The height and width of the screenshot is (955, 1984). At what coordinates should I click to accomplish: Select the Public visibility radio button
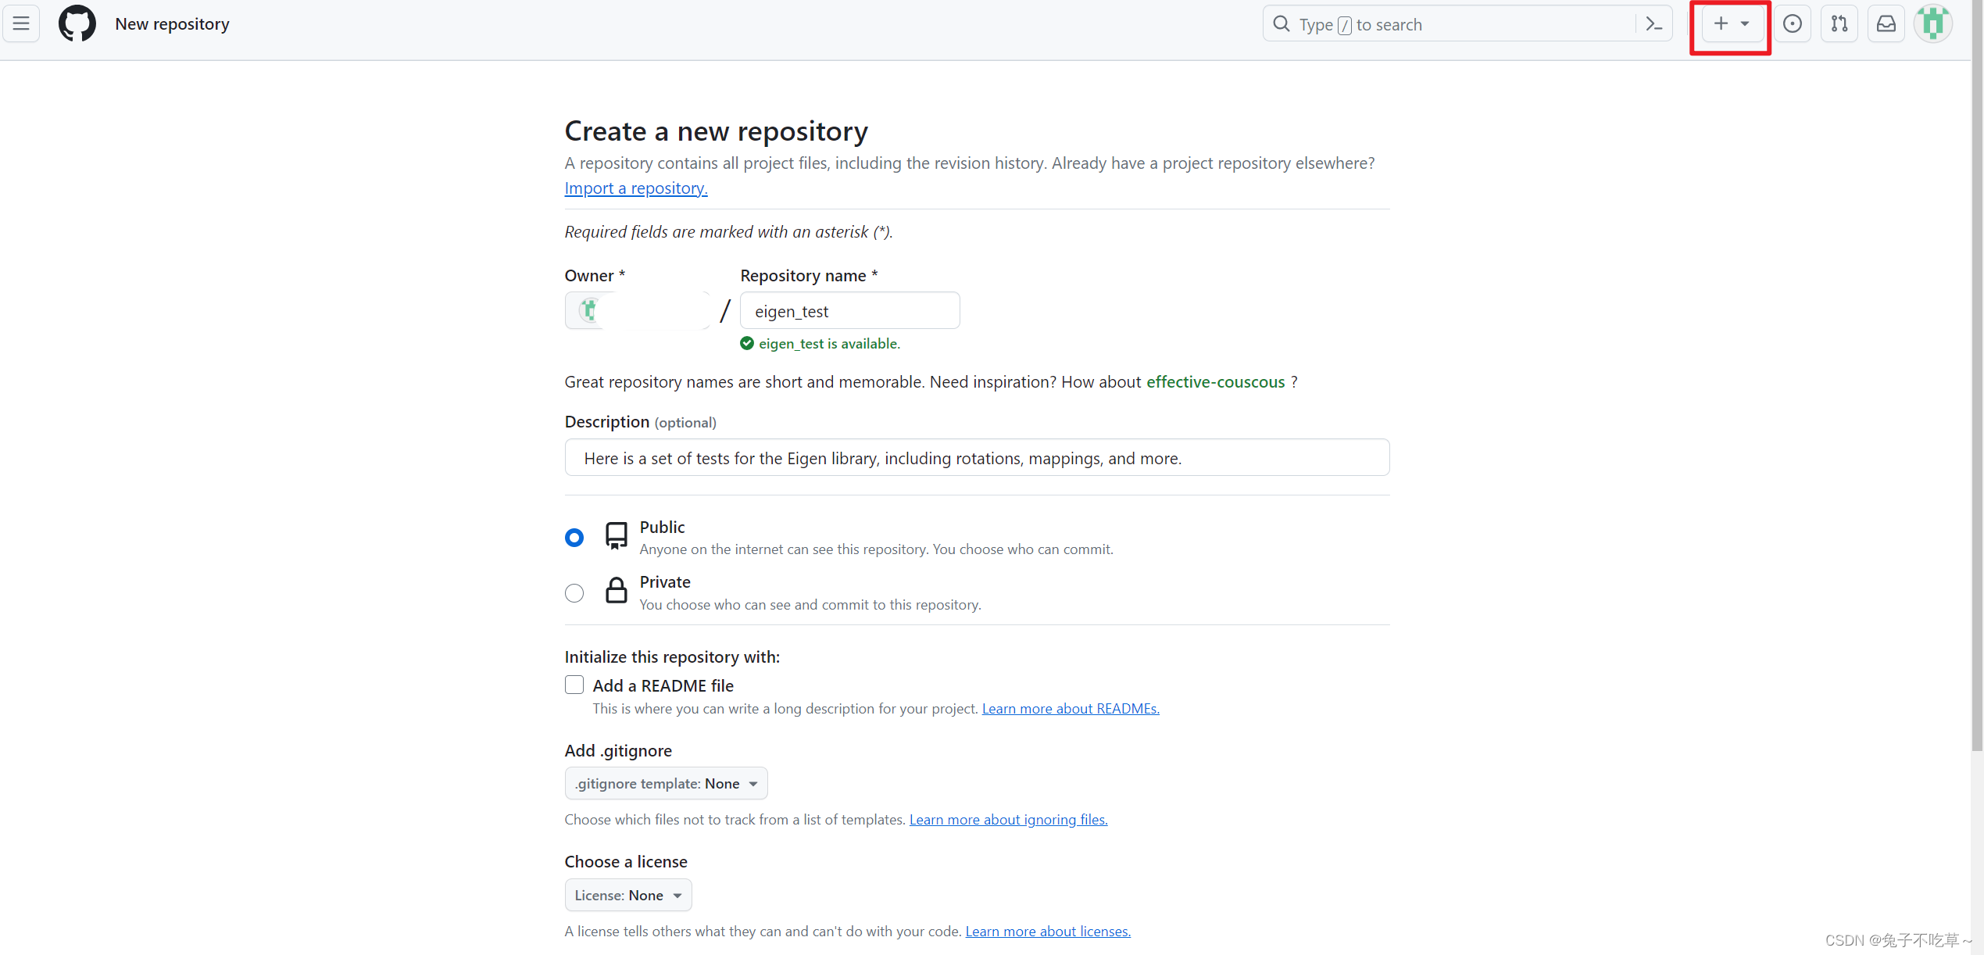point(574,537)
